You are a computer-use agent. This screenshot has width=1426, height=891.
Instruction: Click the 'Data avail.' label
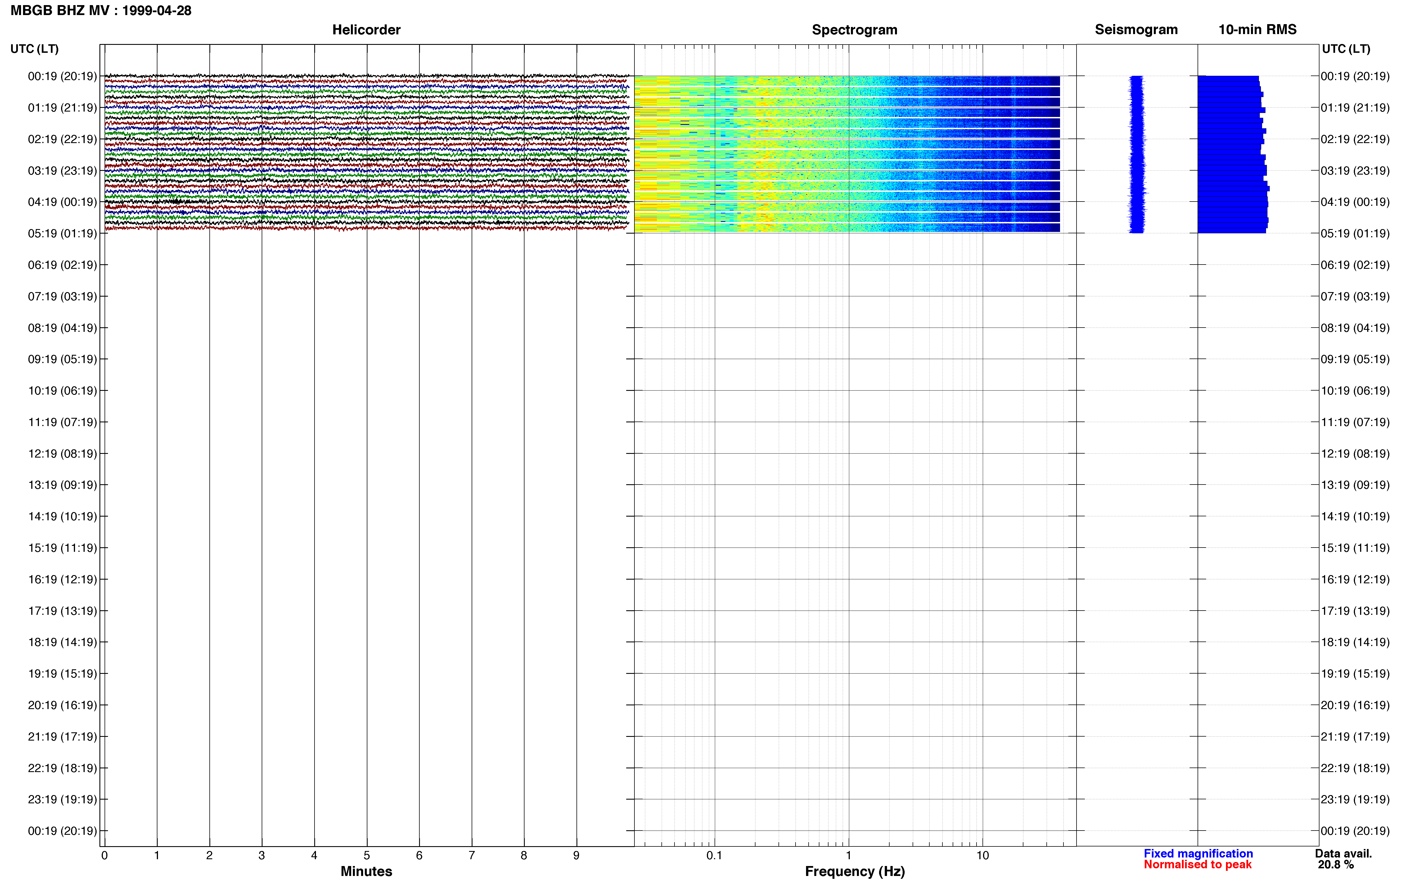pos(1343,853)
